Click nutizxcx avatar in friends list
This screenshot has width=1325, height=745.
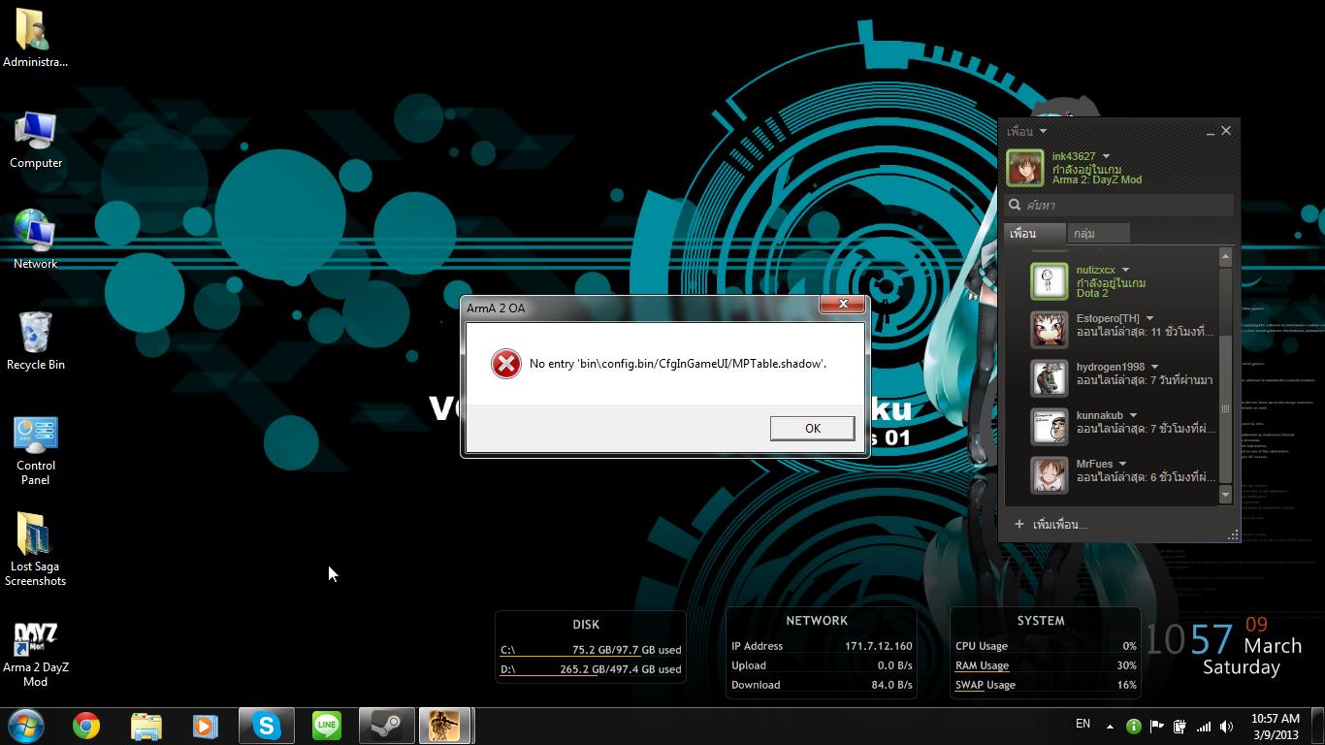(1049, 281)
